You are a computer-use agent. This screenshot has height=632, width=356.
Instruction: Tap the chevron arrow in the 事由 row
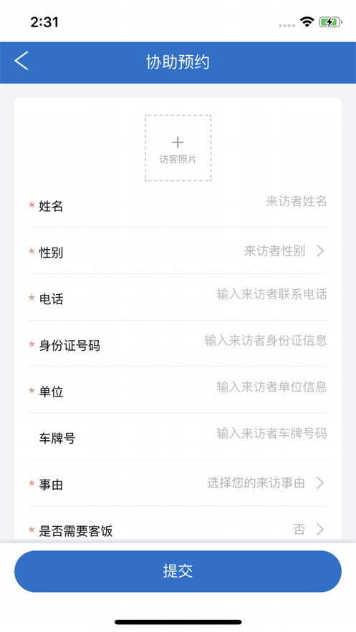(x=320, y=483)
